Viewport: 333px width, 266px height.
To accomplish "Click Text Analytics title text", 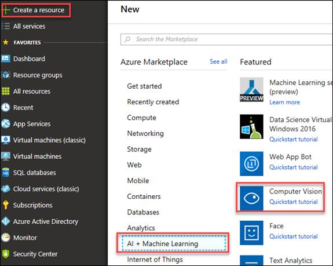I will coord(291,260).
